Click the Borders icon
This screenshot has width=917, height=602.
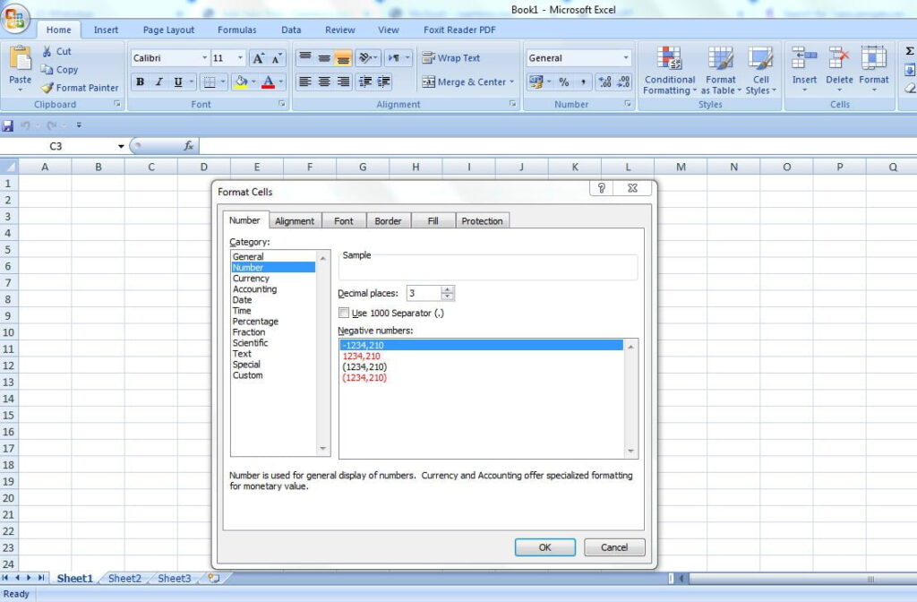(209, 82)
